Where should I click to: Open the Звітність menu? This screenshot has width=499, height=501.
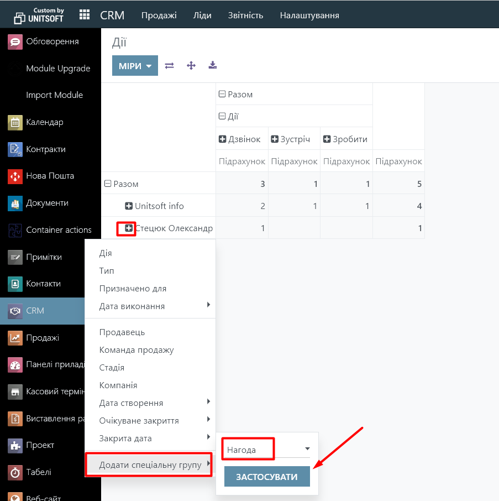245,15
